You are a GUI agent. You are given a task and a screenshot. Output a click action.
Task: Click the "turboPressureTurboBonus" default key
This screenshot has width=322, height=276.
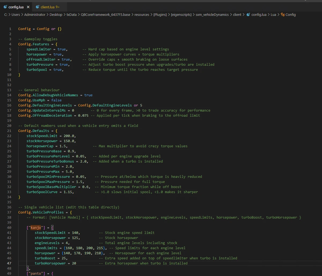[50, 161]
